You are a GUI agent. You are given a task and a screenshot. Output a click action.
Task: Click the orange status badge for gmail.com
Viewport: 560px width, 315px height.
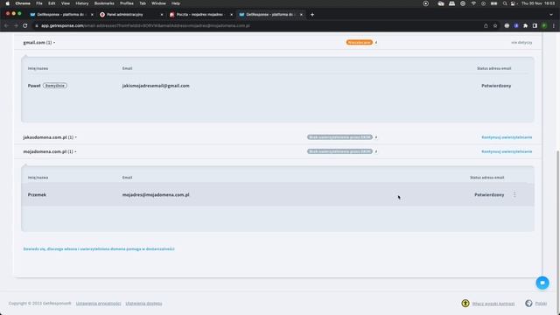click(x=360, y=43)
